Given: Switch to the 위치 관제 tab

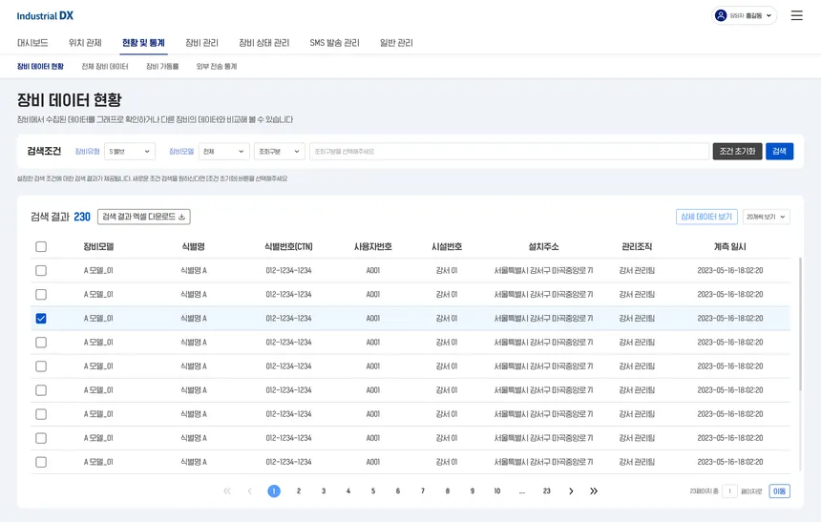Looking at the screenshot, I should (85, 43).
